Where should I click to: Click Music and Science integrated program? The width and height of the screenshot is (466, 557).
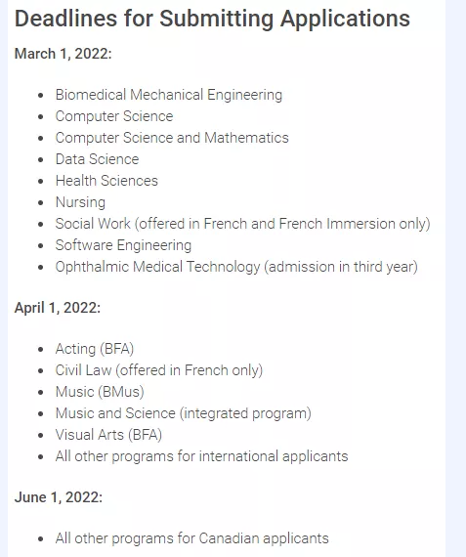(x=184, y=413)
